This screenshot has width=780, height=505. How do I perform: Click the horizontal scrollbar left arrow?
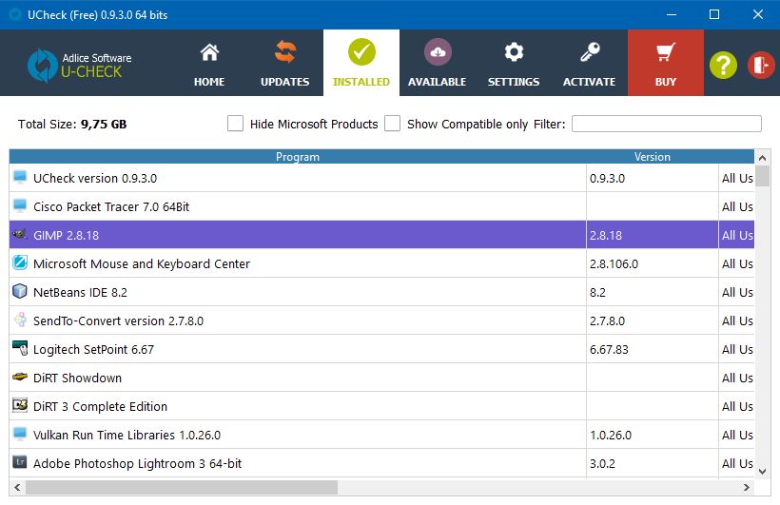[17, 488]
